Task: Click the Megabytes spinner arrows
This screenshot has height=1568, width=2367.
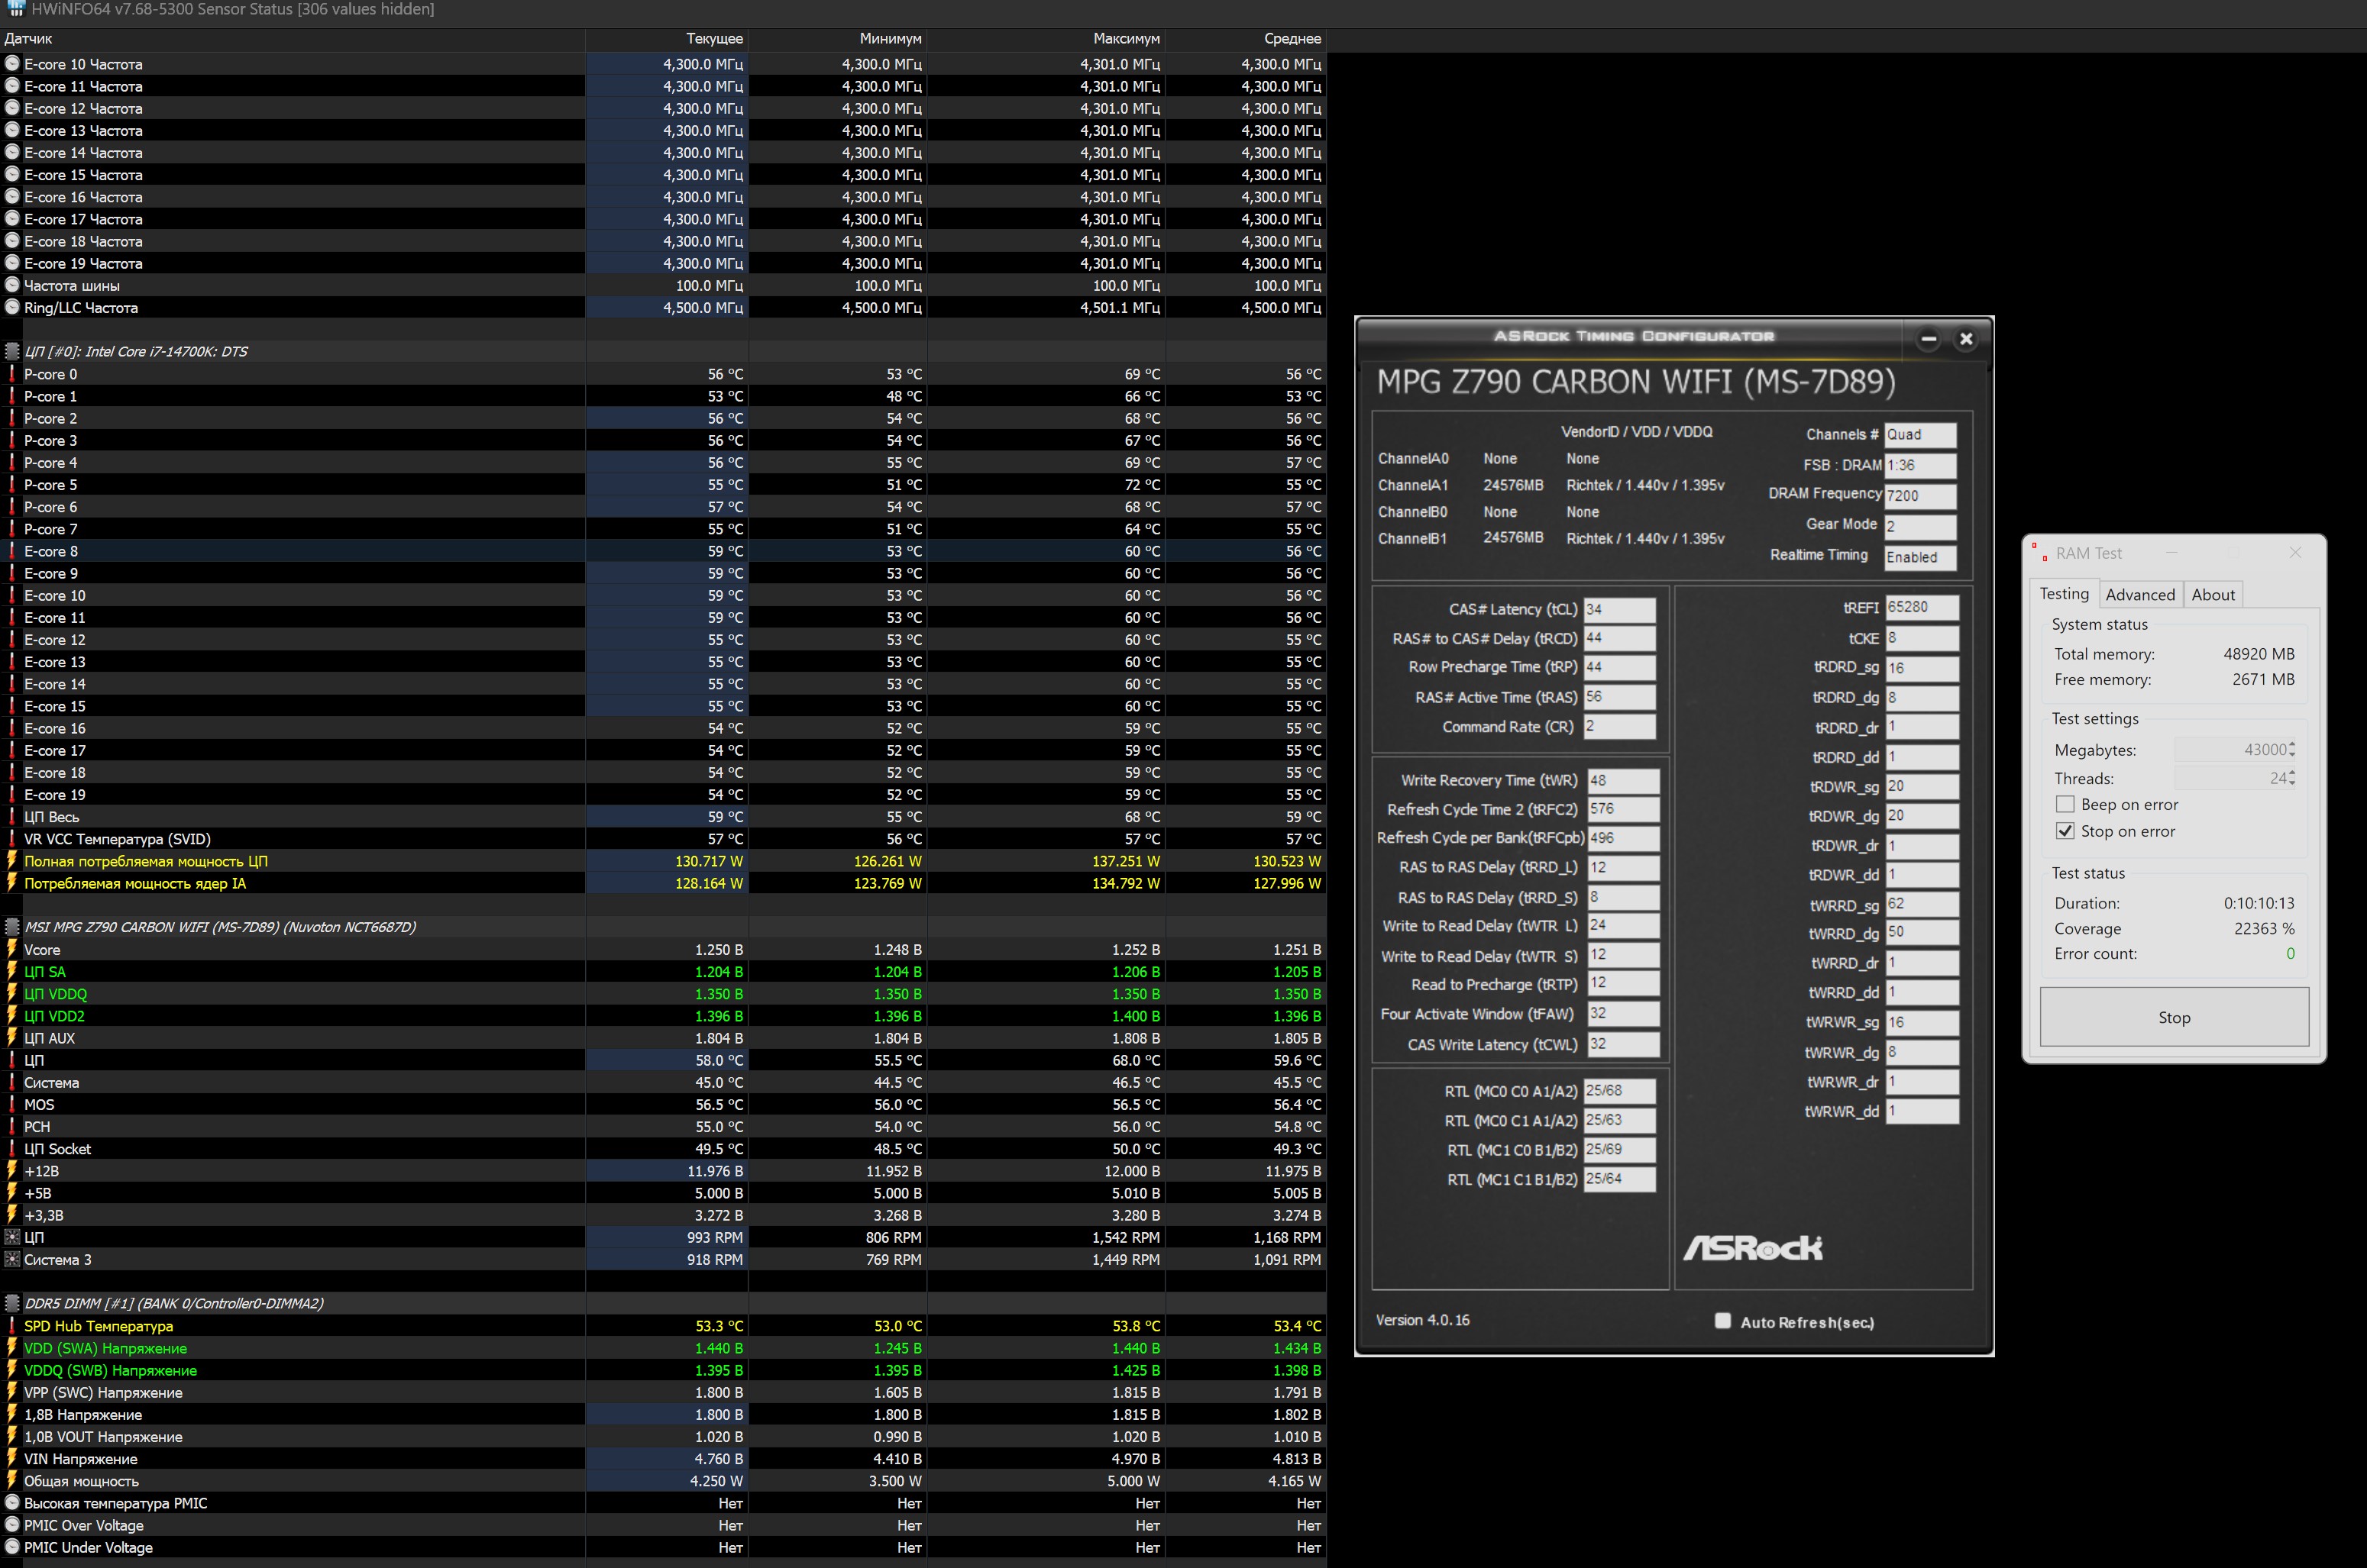Action: (x=2291, y=750)
